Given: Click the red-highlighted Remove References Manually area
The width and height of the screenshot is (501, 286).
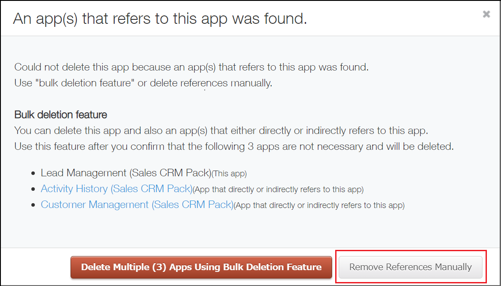Looking at the screenshot, I should click(410, 267).
